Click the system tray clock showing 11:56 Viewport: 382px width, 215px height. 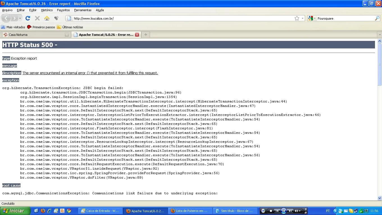374,211
